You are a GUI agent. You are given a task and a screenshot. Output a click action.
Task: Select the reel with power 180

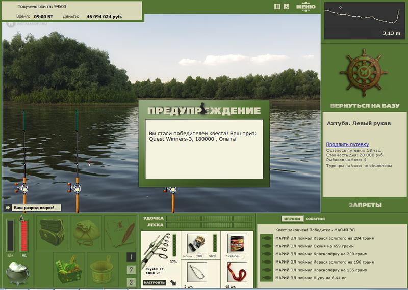click(197, 243)
